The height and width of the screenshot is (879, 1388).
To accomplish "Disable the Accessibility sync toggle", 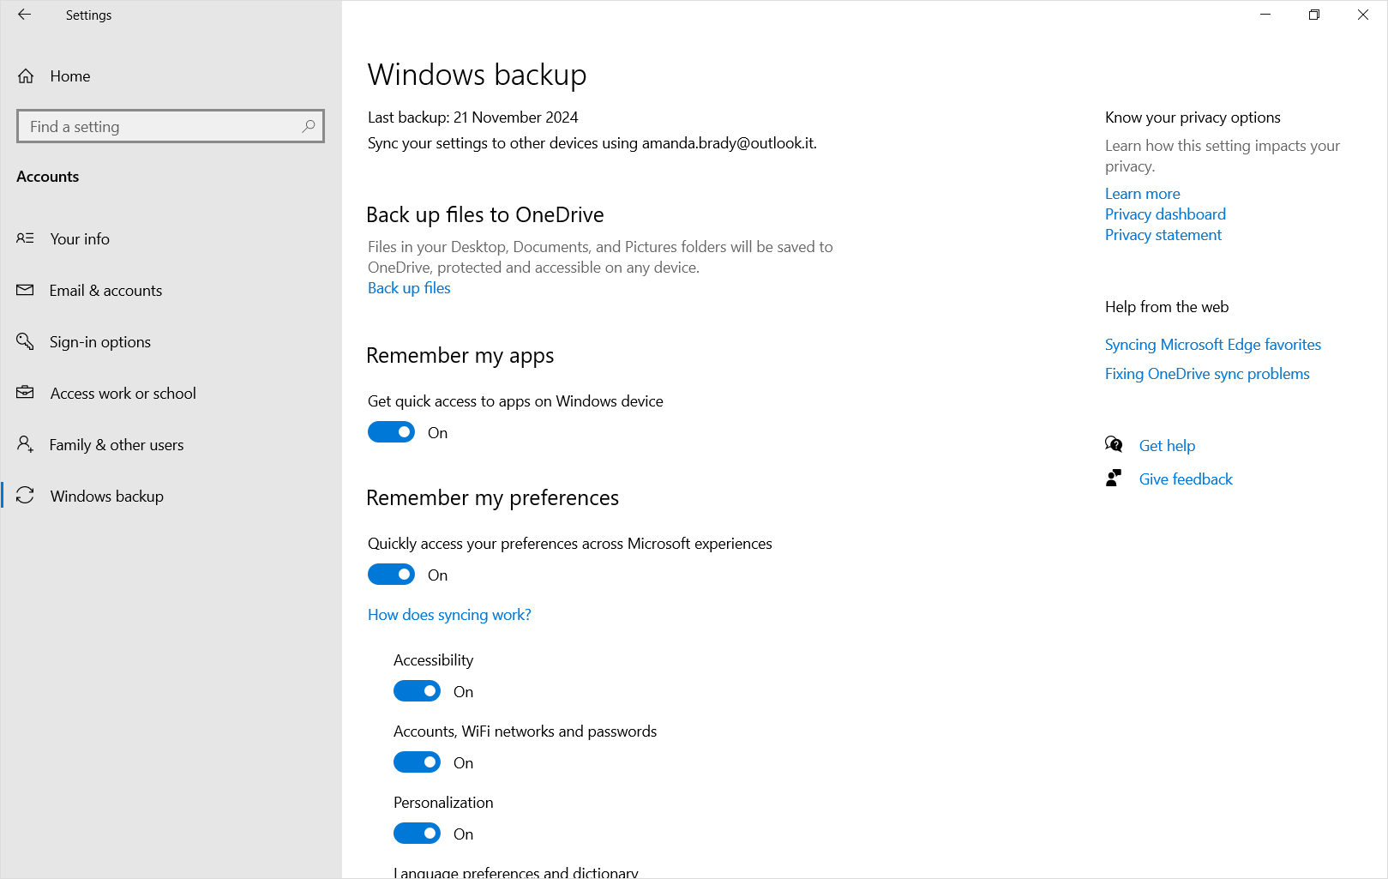I will (x=417, y=690).
